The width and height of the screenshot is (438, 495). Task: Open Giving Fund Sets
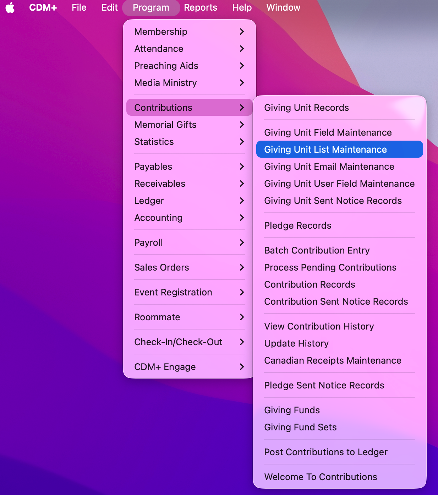tap(340, 427)
